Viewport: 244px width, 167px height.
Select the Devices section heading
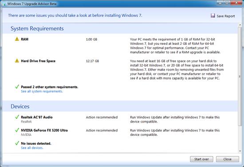20,107
